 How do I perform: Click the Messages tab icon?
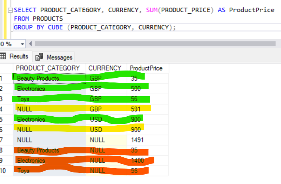click(x=40, y=57)
